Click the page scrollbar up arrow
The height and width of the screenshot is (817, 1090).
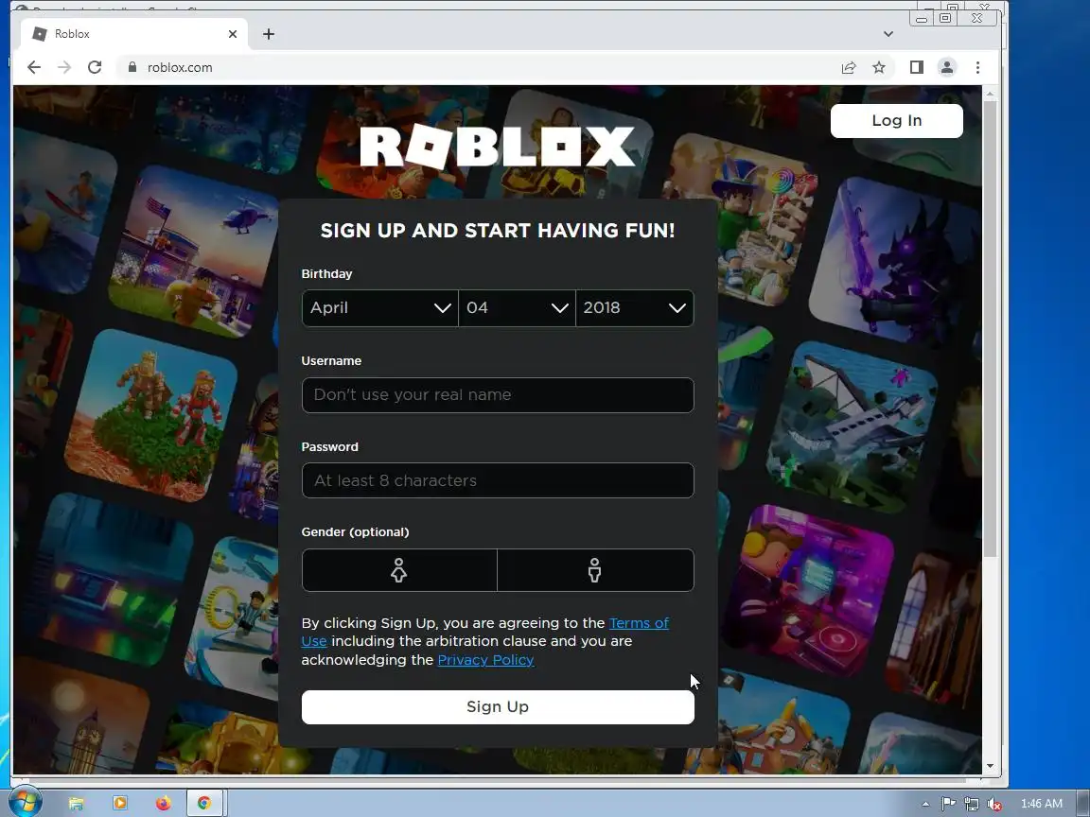tap(990, 93)
